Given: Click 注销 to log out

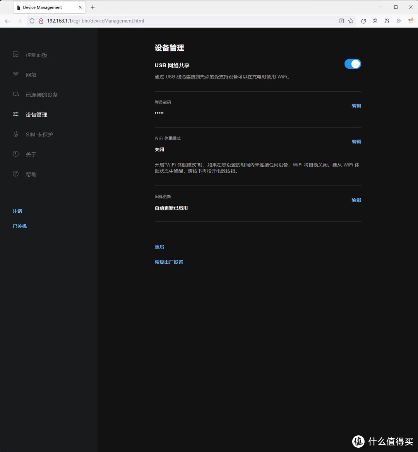Looking at the screenshot, I should point(17,211).
